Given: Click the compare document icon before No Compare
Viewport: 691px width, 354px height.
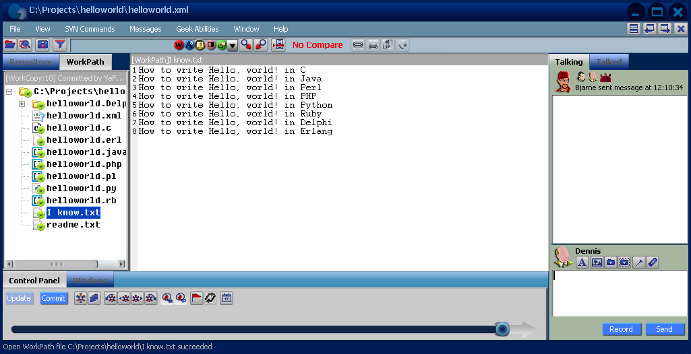Looking at the screenshot, I should tap(278, 44).
